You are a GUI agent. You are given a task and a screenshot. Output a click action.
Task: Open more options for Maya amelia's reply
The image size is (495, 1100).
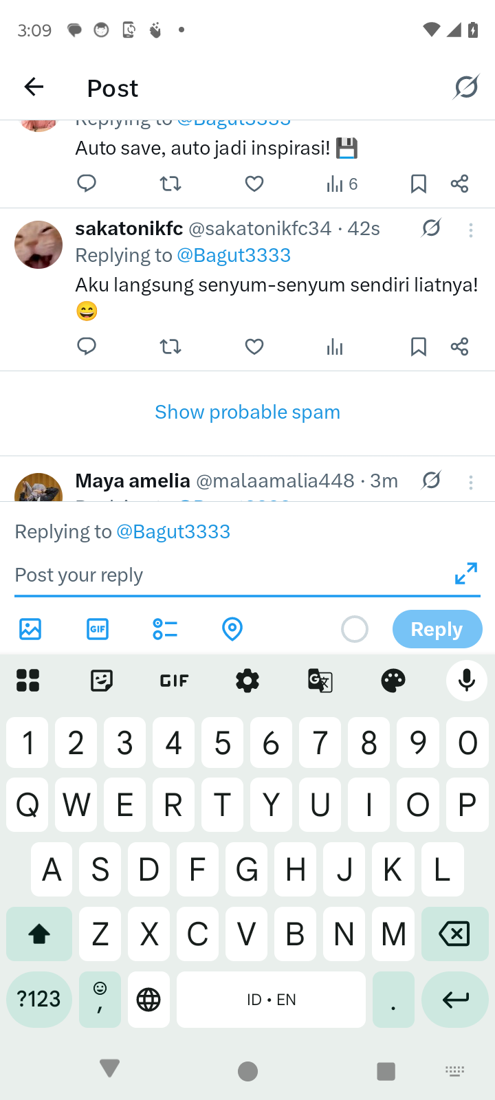click(471, 483)
